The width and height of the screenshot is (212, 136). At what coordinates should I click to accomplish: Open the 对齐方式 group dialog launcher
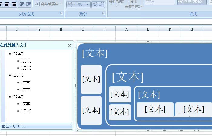[x=61, y=13]
